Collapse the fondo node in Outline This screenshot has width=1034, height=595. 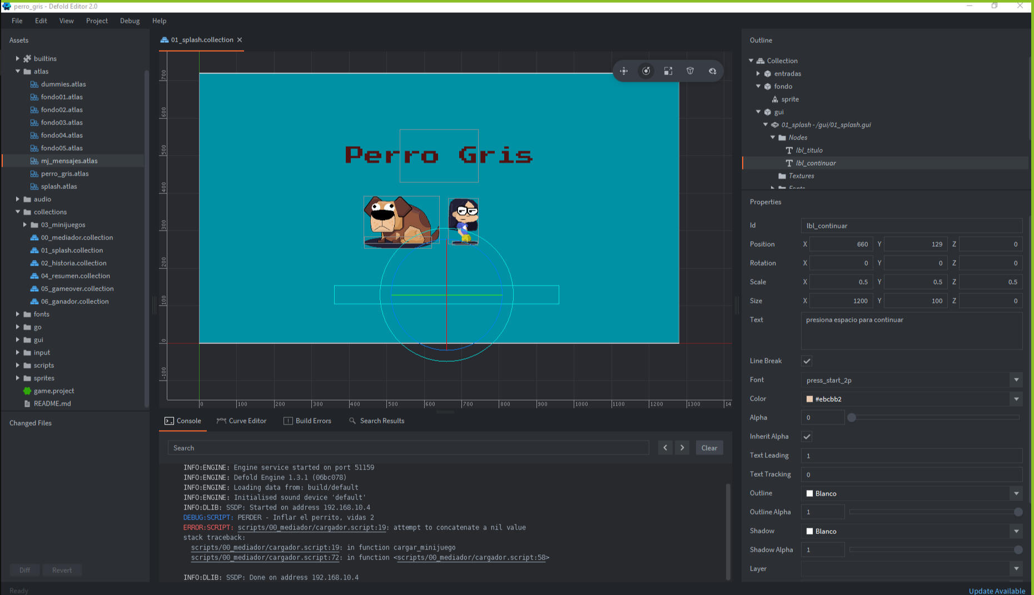point(758,86)
